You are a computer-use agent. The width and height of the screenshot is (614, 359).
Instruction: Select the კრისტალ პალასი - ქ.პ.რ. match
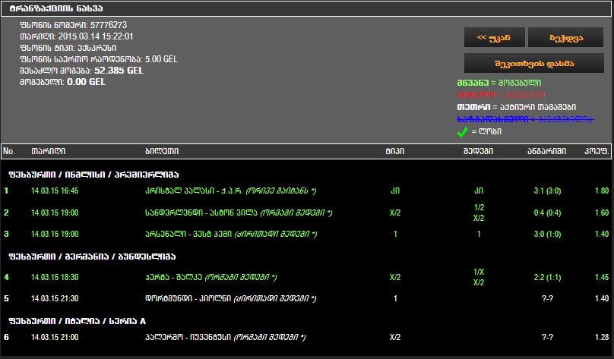pyautogui.click(x=231, y=191)
